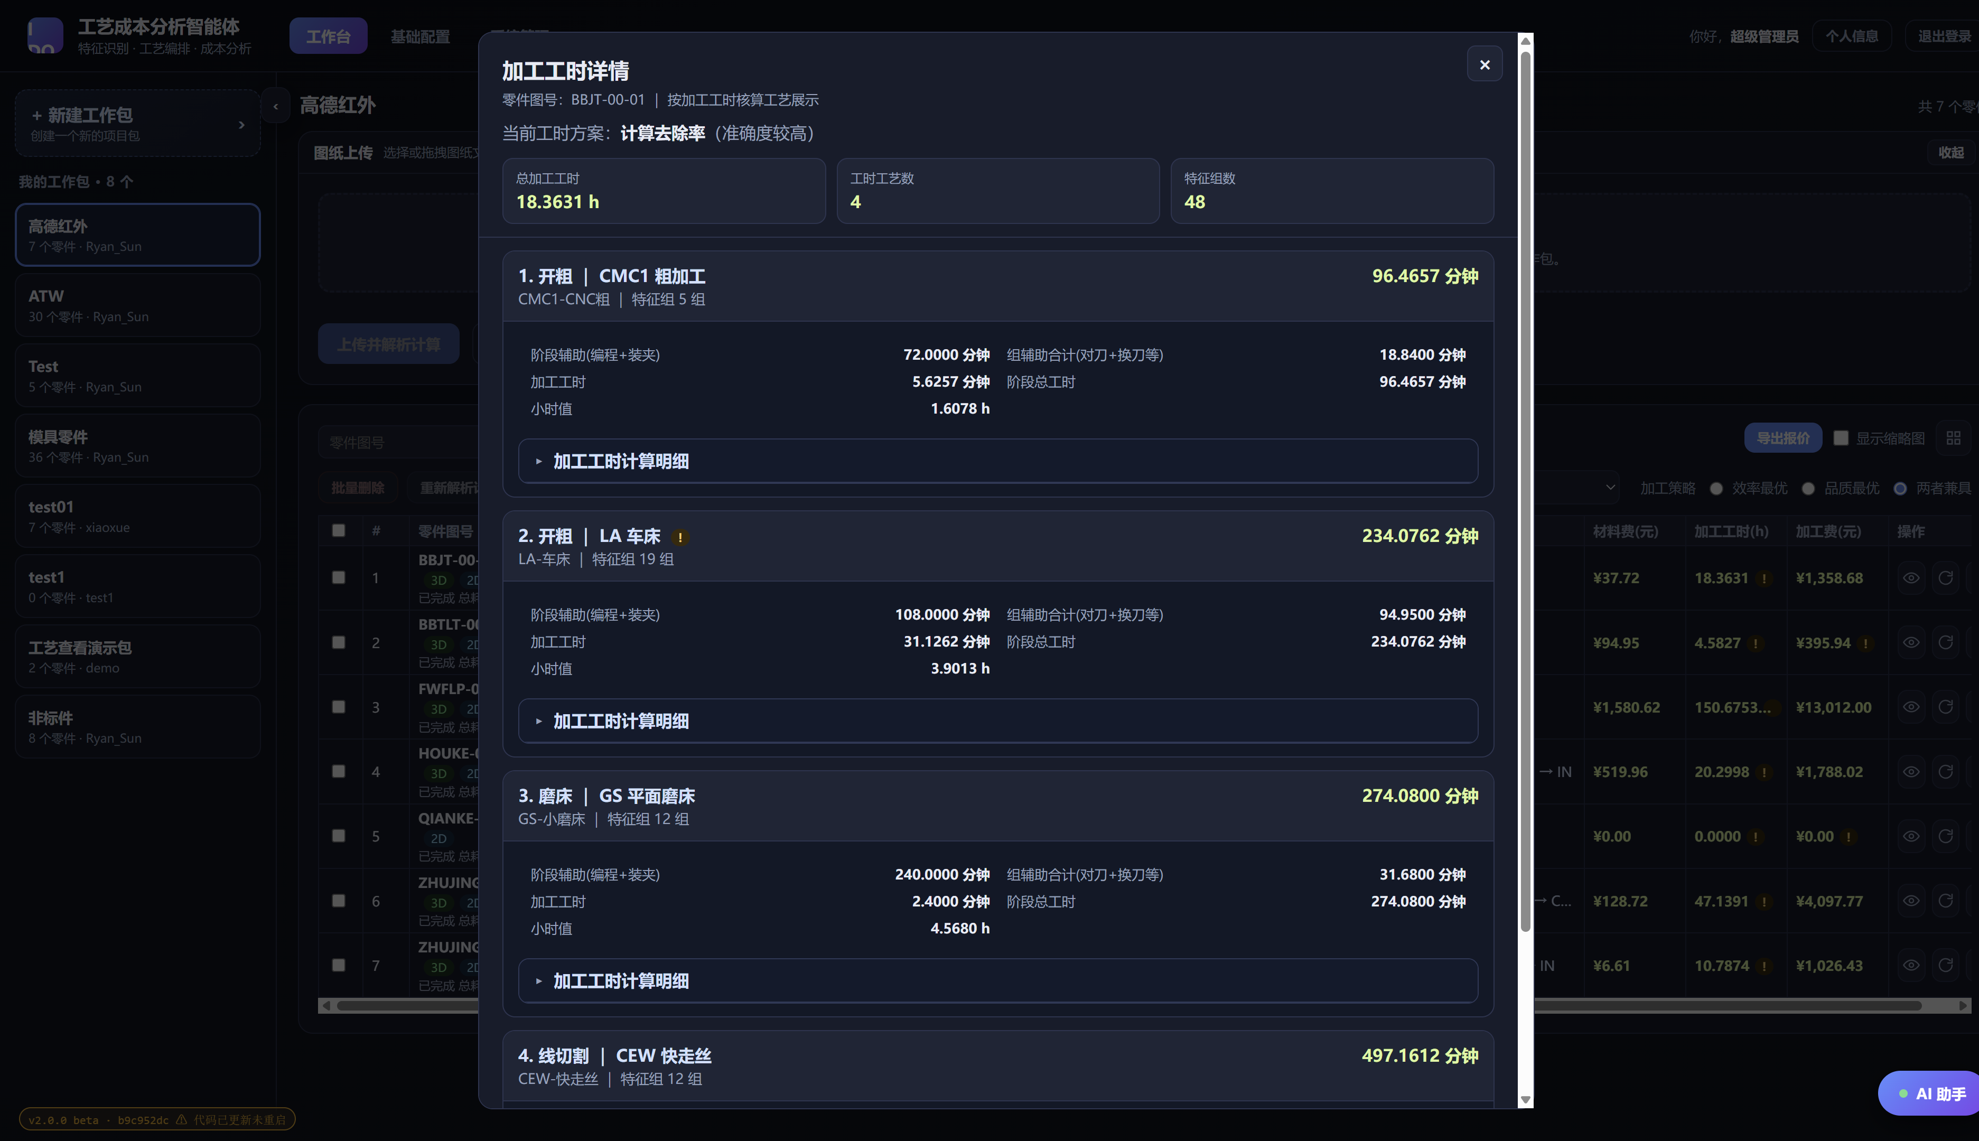The image size is (1979, 1141).
Task: Toggle grid view layout icon
Action: point(1953,438)
